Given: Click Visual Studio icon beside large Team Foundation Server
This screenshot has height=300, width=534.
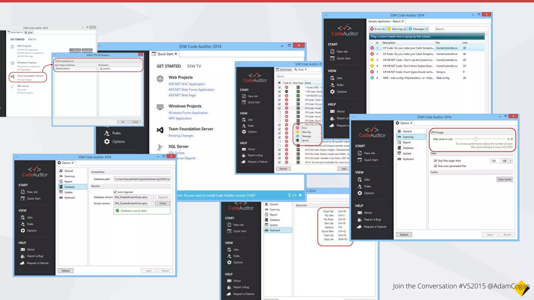Looking at the screenshot, I should pos(160,130).
